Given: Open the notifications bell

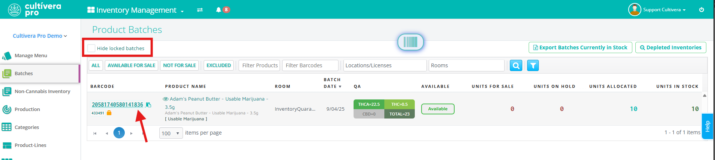Looking at the screenshot, I should point(218,10).
